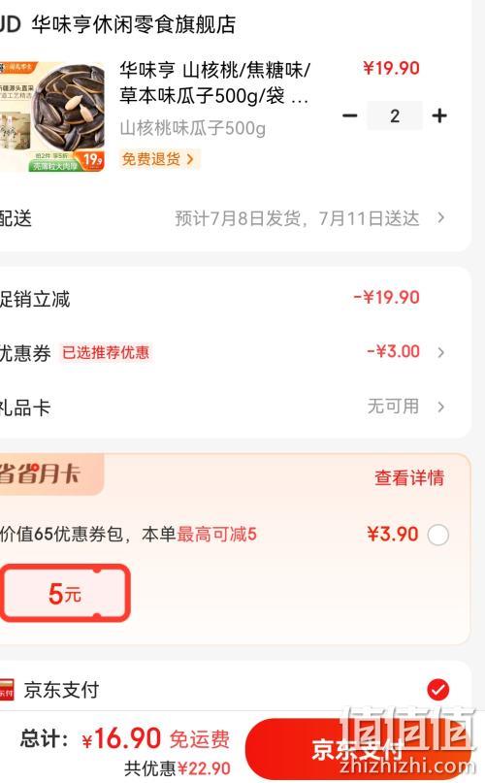Tap the 京东支付 card icon

(7, 689)
